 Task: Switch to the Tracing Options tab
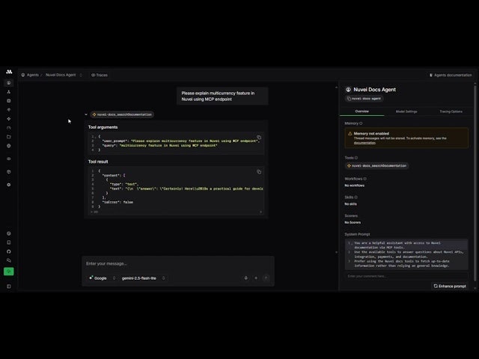click(x=451, y=111)
